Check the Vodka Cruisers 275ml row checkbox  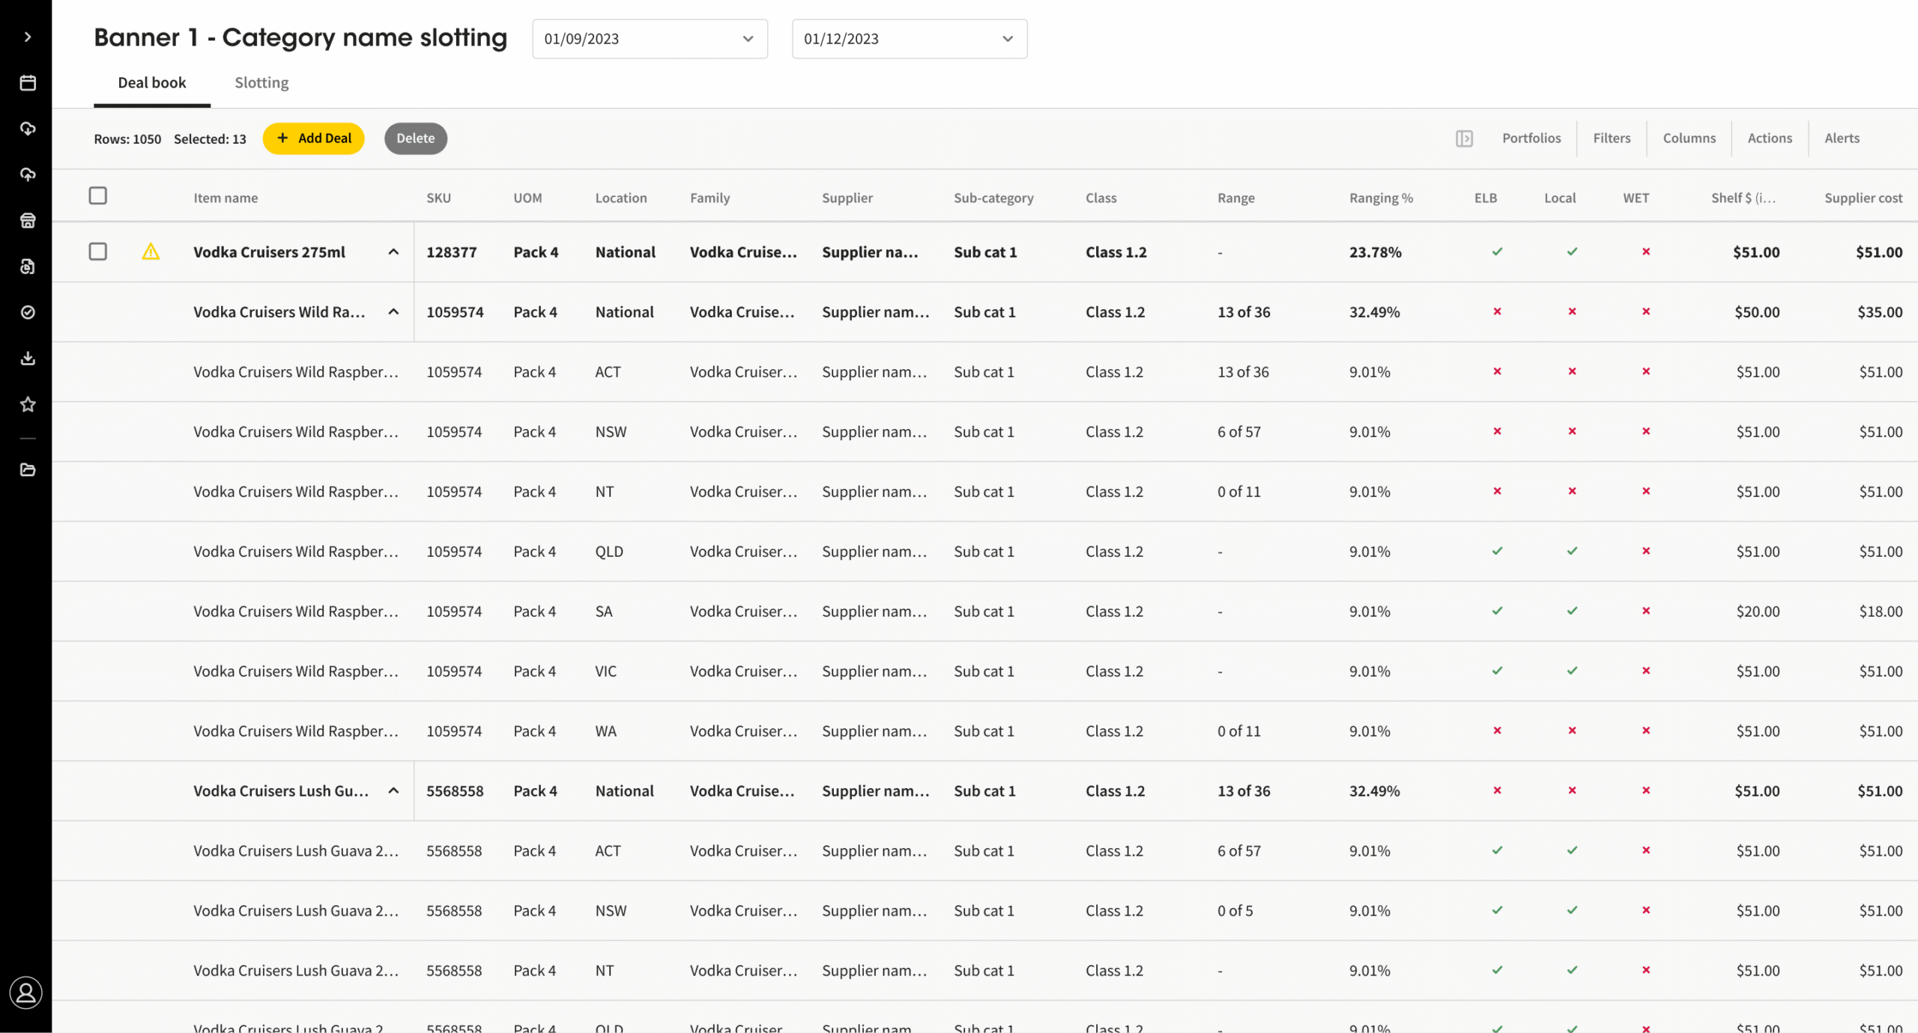pos(98,252)
